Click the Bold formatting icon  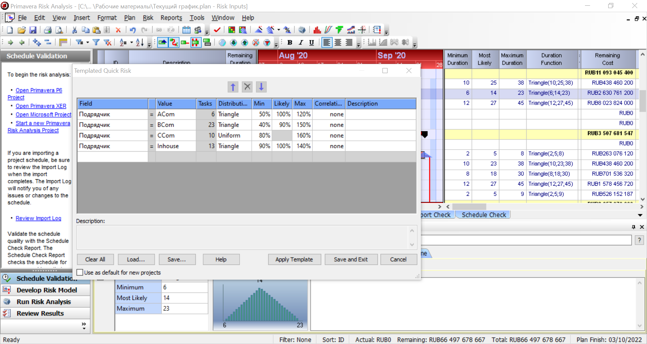[x=289, y=42]
